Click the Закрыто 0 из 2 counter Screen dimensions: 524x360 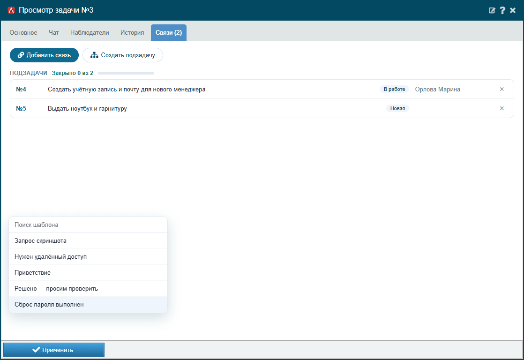pos(73,73)
